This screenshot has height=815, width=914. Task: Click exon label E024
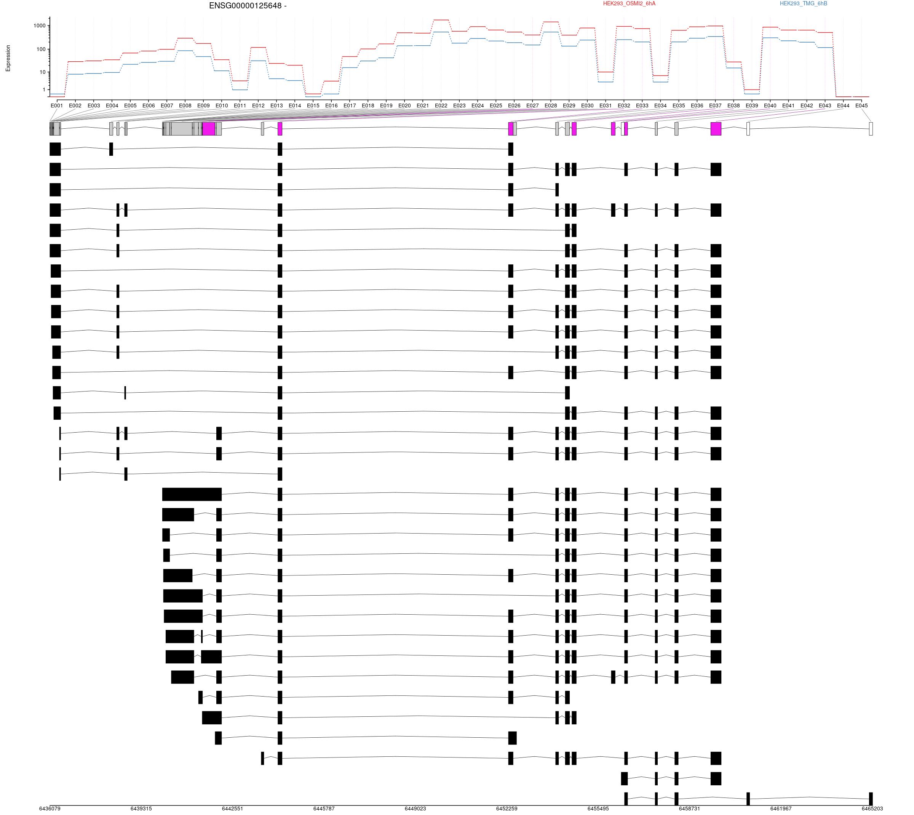coord(478,105)
